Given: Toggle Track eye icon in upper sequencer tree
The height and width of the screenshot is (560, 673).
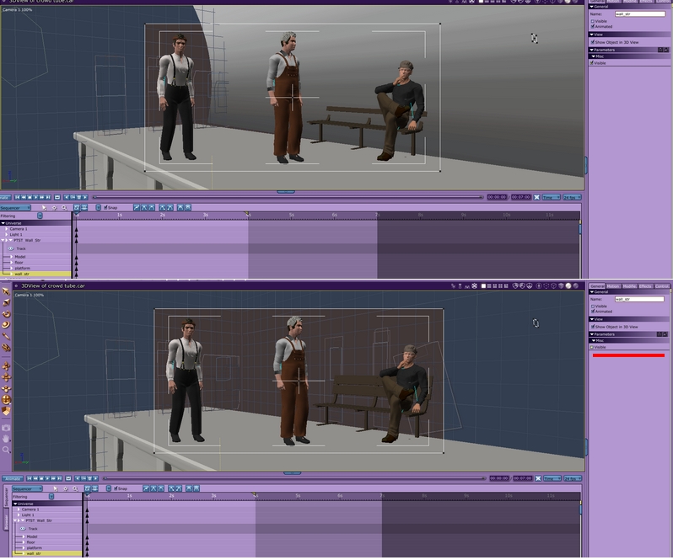Looking at the screenshot, I should [11, 248].
